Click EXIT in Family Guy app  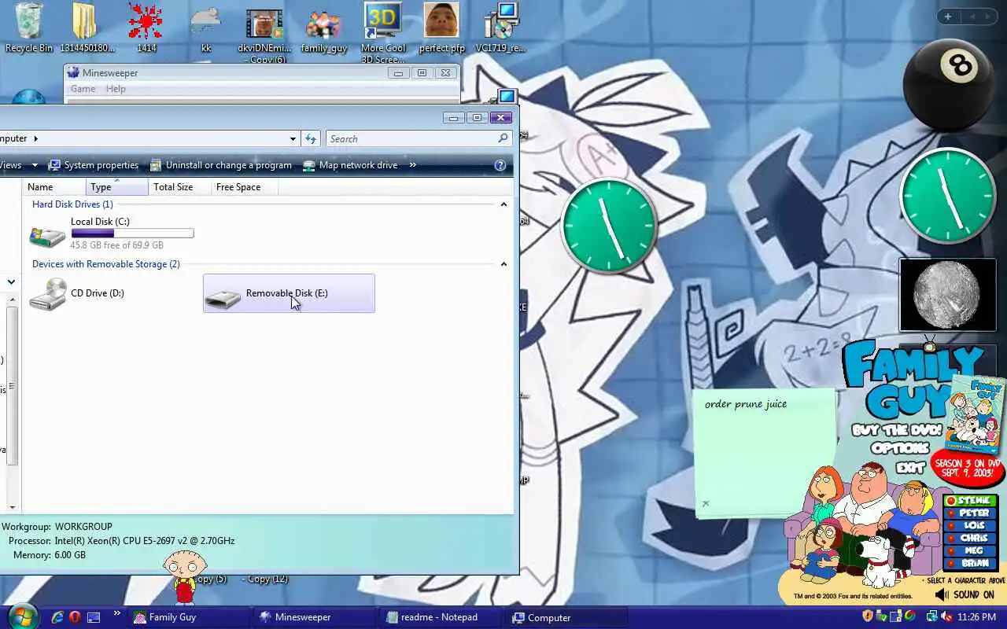click(911, 467)
